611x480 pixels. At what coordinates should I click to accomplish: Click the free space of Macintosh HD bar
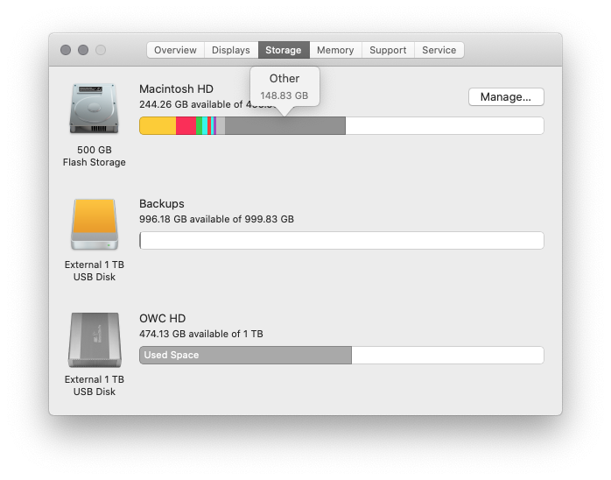point(445,126)
